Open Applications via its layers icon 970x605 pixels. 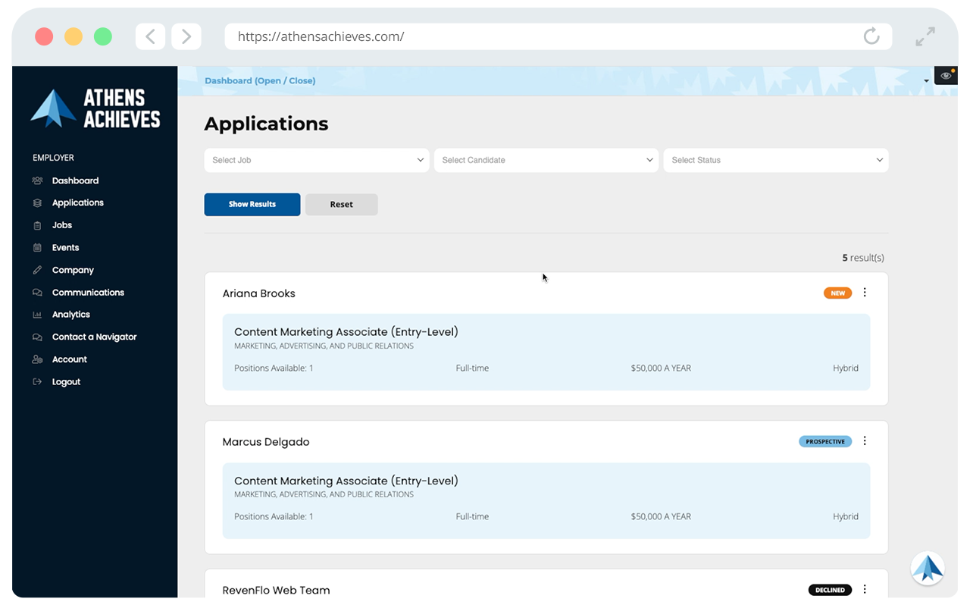[37, 202]
